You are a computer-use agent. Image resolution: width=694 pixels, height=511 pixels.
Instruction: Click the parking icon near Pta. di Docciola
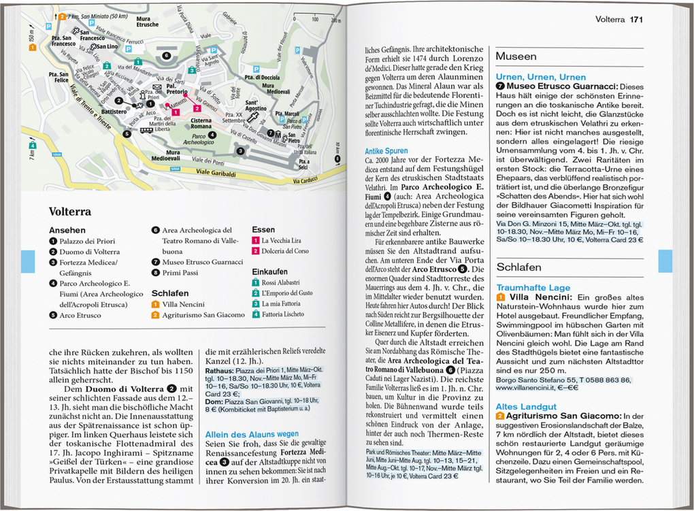coord(256,68)
